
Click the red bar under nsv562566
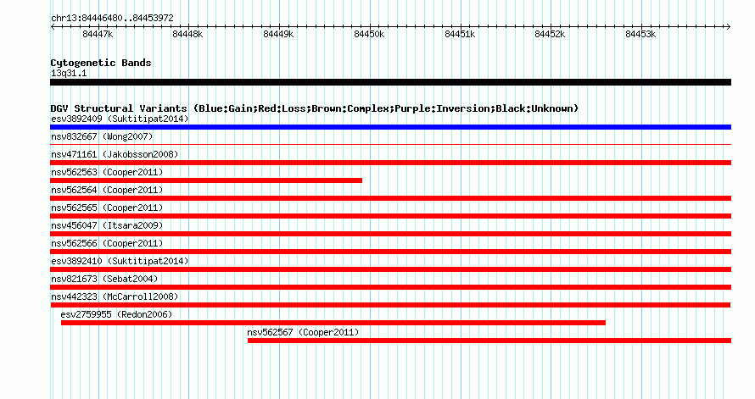click(390, 252)
